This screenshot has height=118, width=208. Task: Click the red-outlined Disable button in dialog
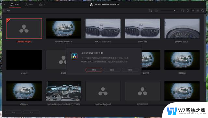(94, 70)
